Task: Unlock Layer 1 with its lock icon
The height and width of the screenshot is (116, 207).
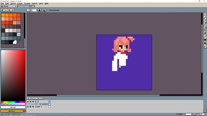Action: point(30,107)
